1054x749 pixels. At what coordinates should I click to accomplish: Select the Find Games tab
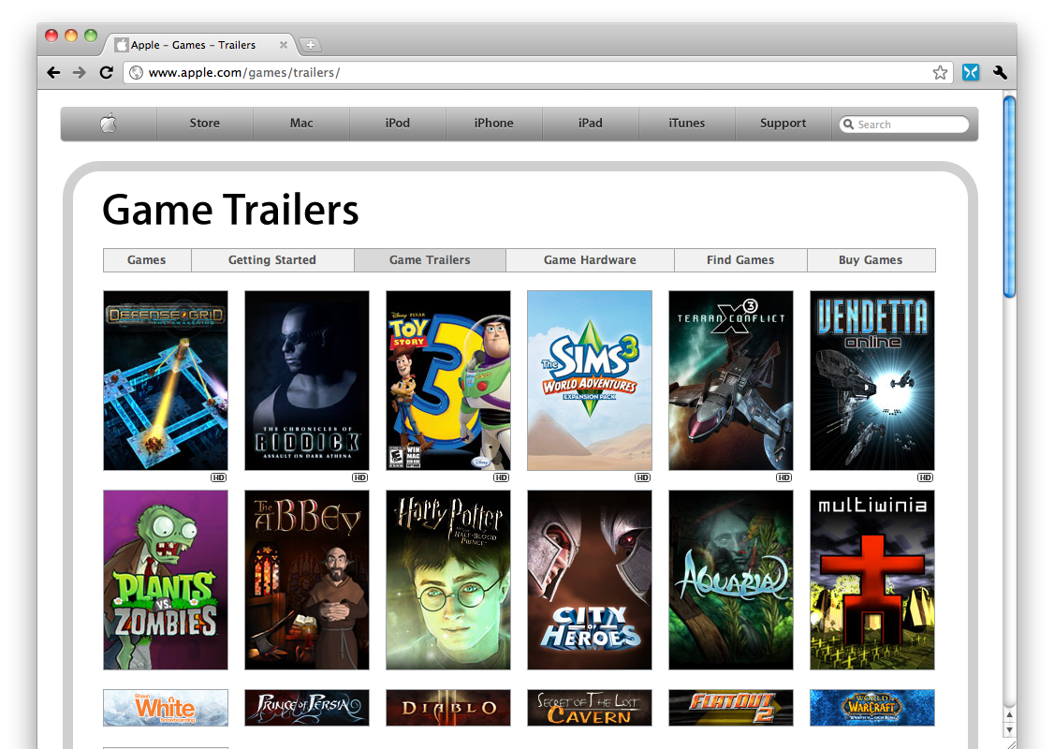tap(740, 260)
